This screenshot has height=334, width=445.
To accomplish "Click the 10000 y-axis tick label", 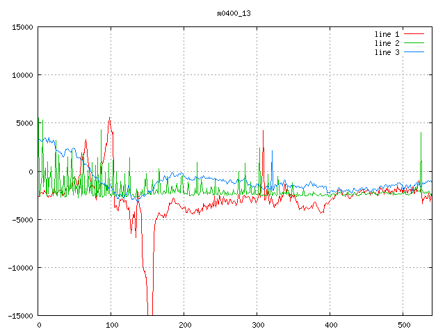I will pos(22,75).
